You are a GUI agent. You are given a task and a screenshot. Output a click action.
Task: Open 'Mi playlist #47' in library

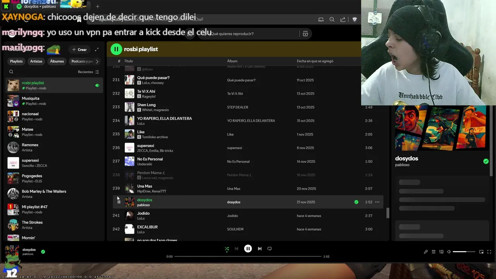point(54,209)
